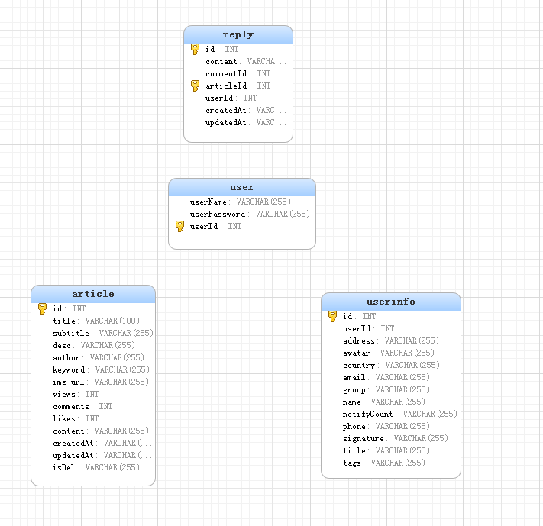Select the address field in userinfo table
This screenshot has height=526, width=543.
point(391,341)
